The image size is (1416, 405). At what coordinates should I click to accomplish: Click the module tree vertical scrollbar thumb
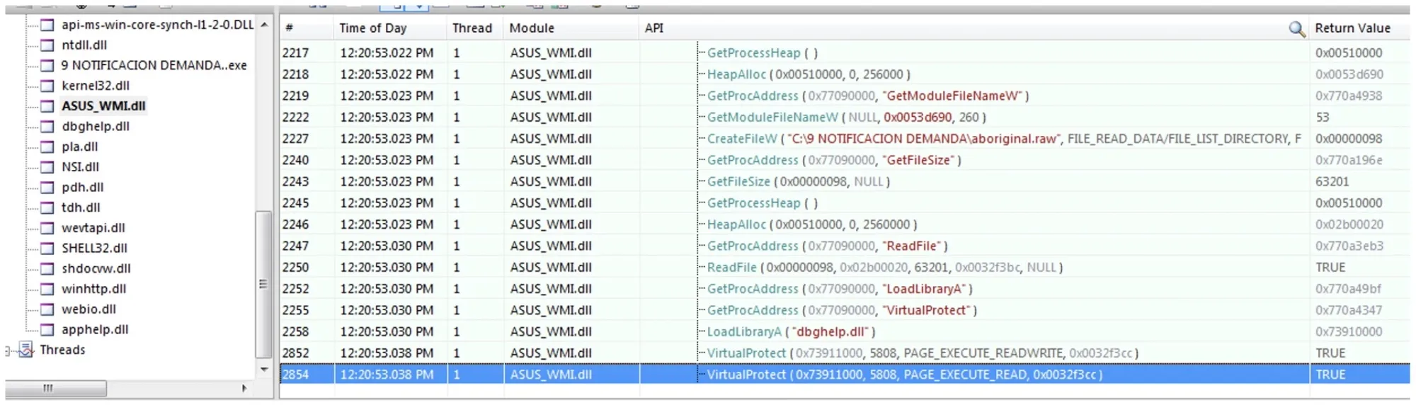click(x=263, y=284)
